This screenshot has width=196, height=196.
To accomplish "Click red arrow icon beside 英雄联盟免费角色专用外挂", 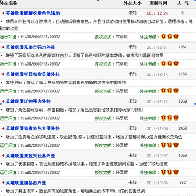I will pos(3,128).
